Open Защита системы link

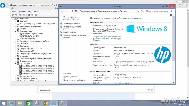pos(70,32)
